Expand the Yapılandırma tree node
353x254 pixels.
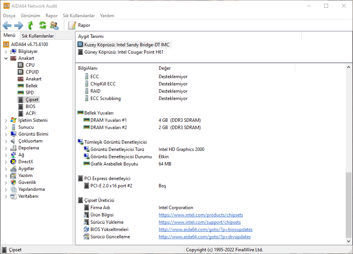(6, 190)
